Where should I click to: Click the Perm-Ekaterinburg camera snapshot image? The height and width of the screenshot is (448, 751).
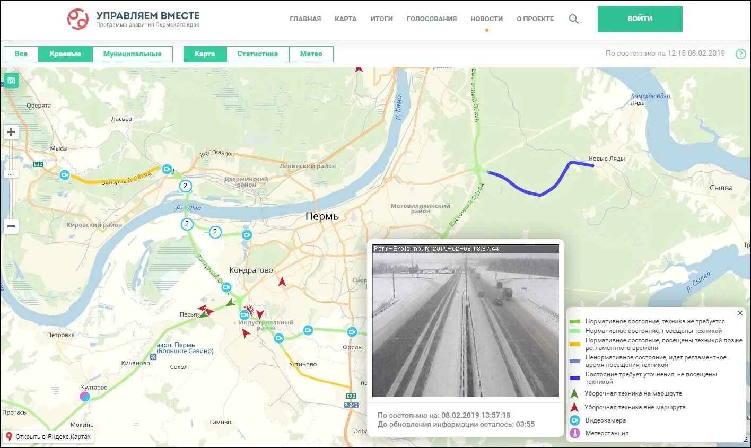tap(466, 321)
